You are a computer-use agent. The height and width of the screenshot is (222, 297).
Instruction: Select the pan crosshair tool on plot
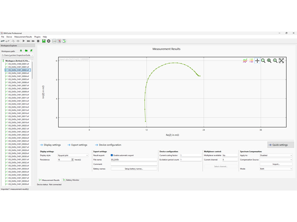tap(257, 61)
